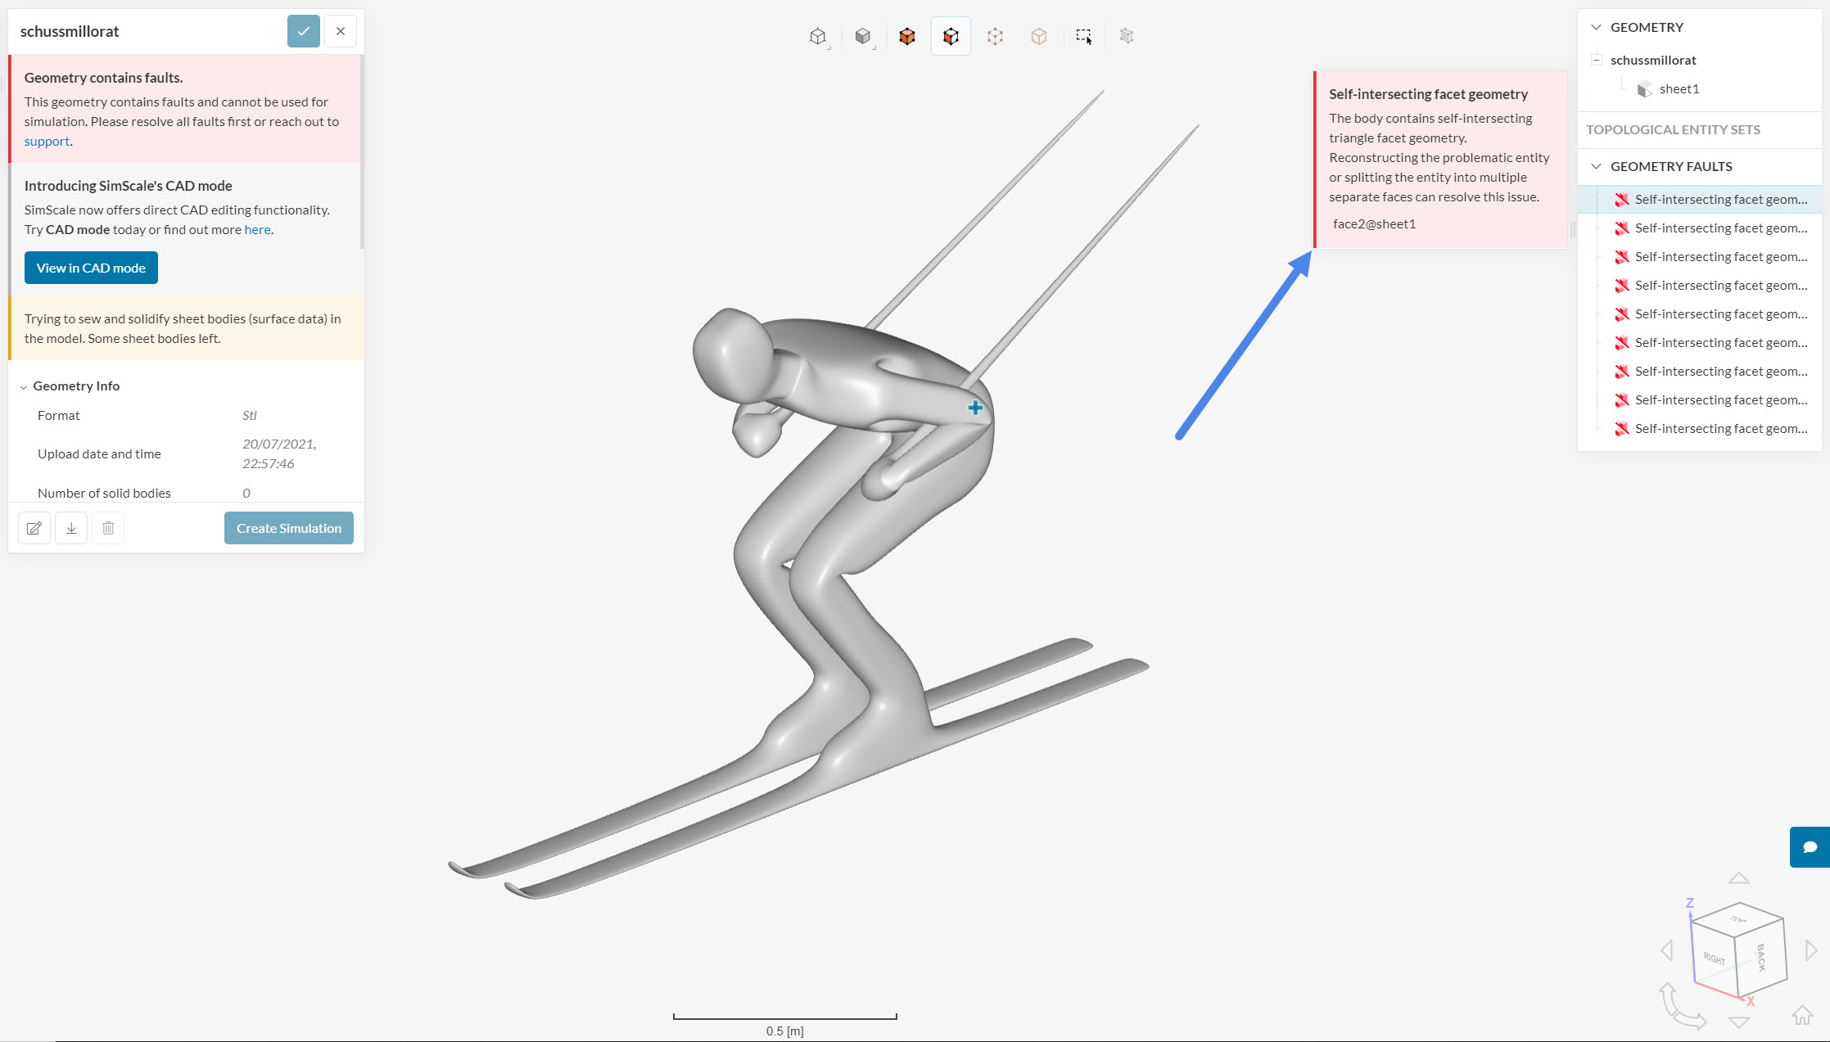
Task: Click the download geometry icon
Action: pos(71,528)
